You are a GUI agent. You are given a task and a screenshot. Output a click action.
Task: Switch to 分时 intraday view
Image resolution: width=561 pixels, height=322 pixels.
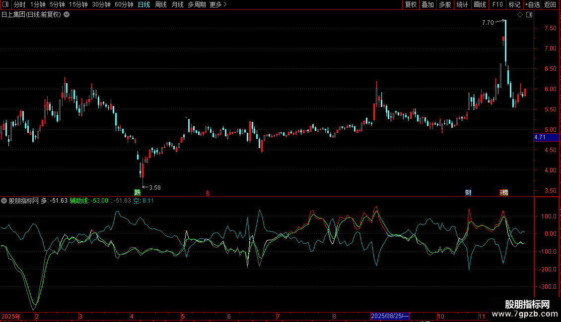point(20,4)
